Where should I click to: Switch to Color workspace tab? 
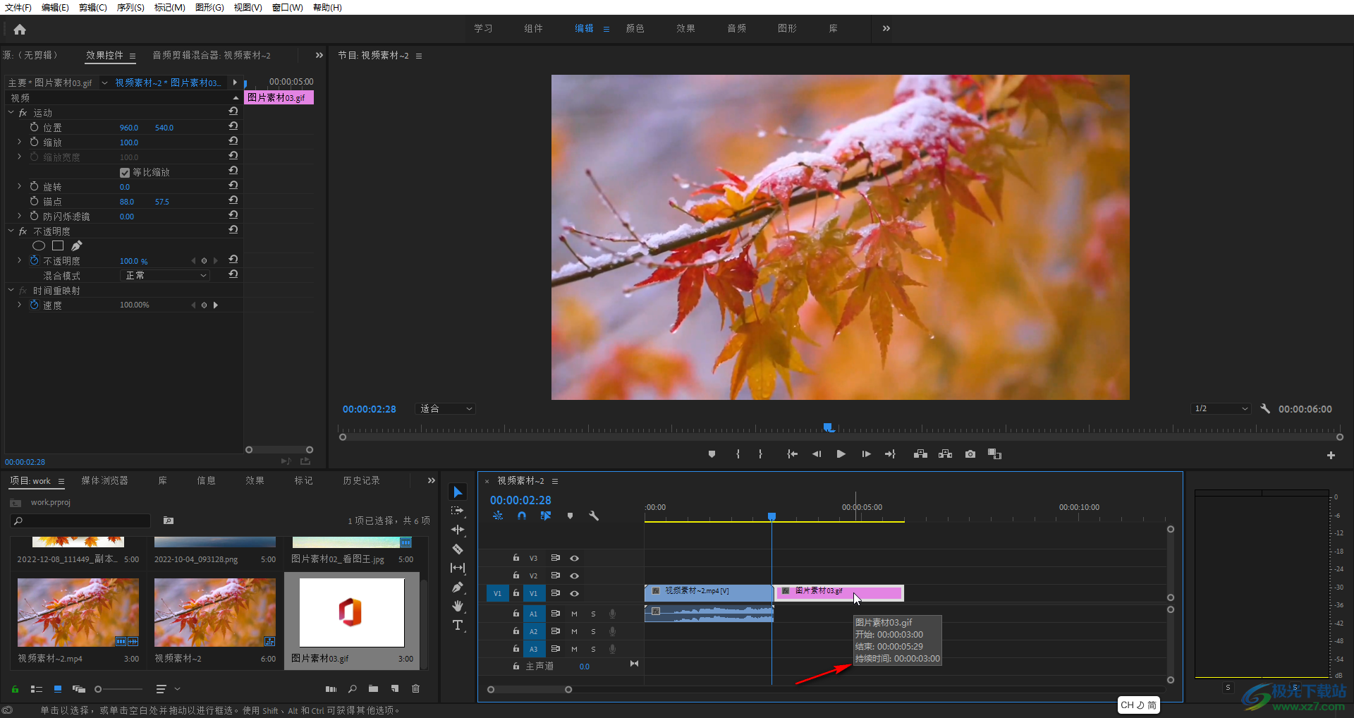[635, 28]
